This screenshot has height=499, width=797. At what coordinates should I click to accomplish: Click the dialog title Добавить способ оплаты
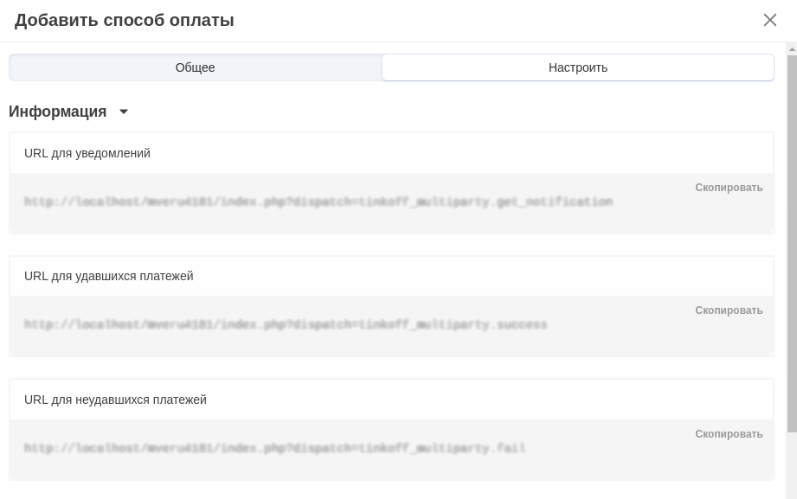click(x=125, y=20)
